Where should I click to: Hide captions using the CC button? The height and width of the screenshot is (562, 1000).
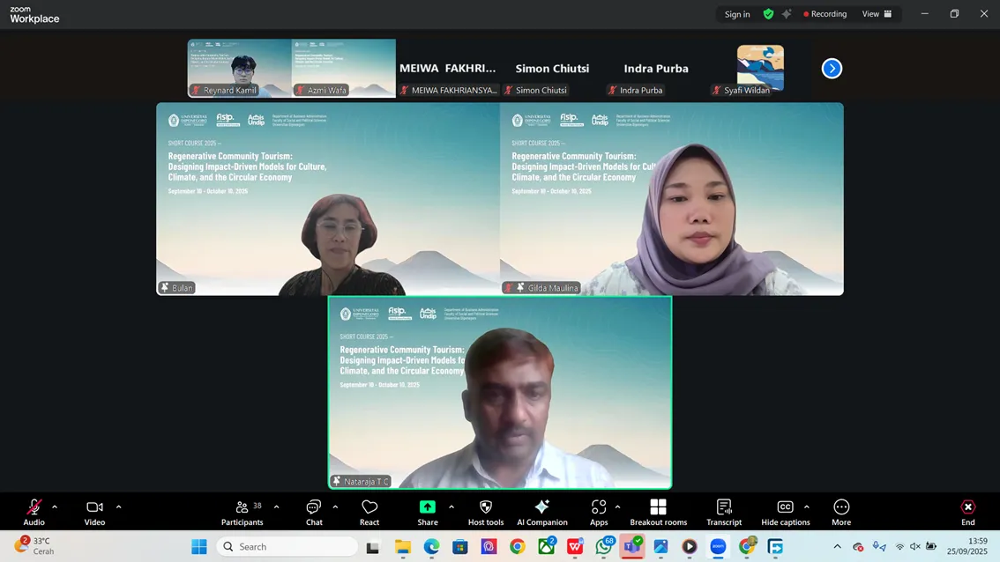pos(785,511)
